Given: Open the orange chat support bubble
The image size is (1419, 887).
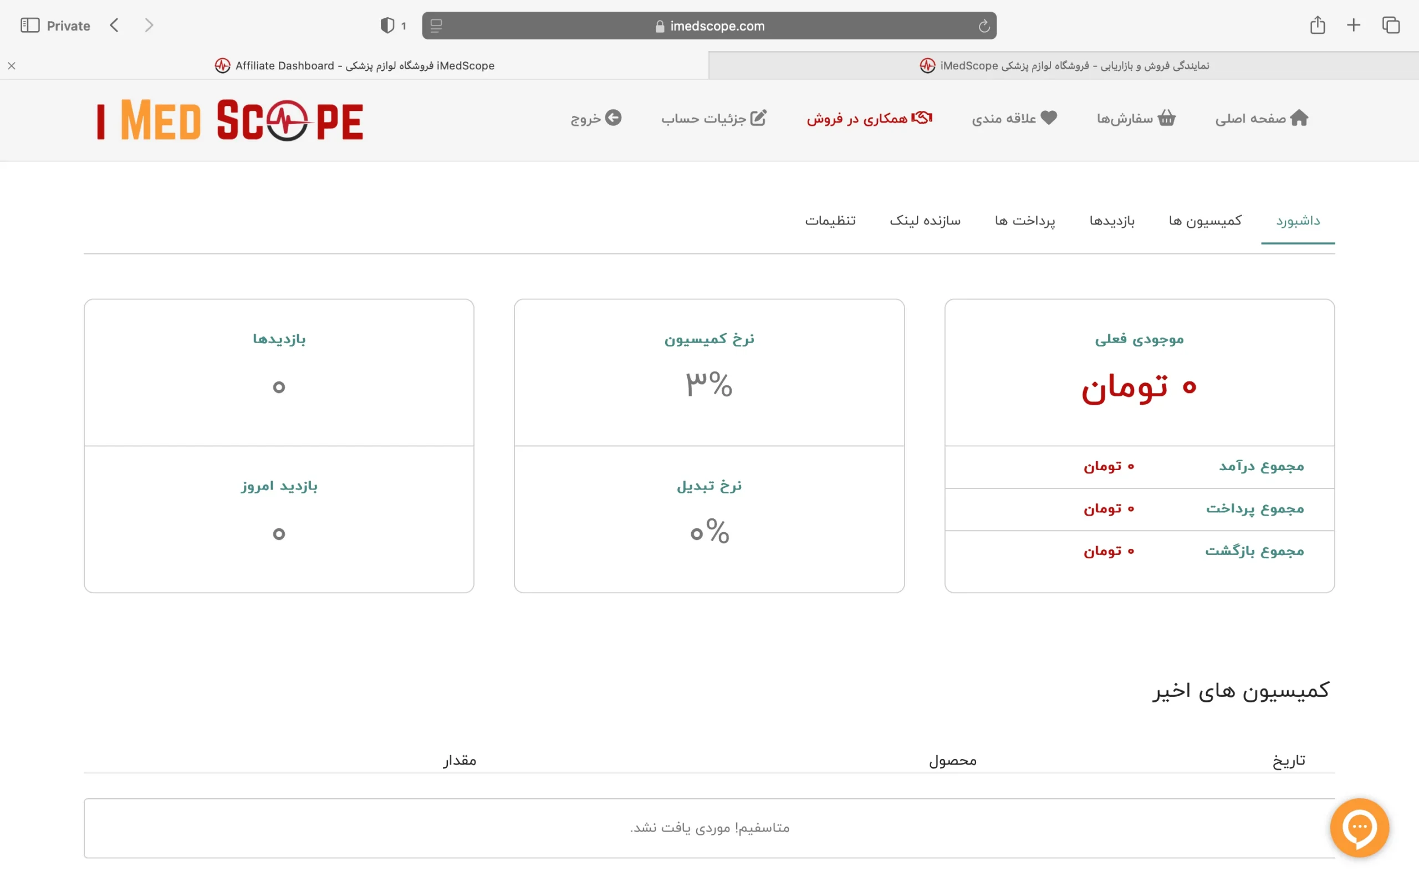Looking at the screenshot, I should 1359,828.
